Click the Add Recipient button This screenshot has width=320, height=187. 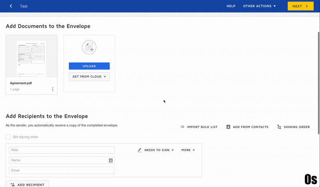[27, 185]
